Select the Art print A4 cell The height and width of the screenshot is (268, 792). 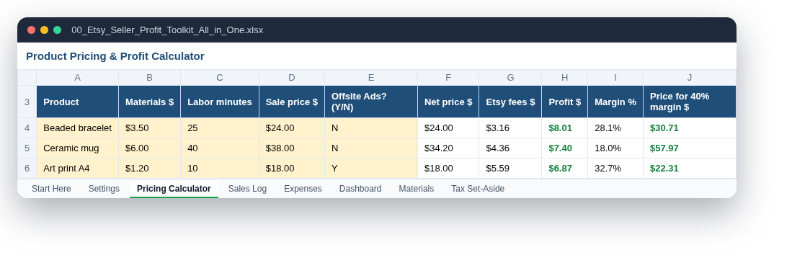(x=77, y=169)
